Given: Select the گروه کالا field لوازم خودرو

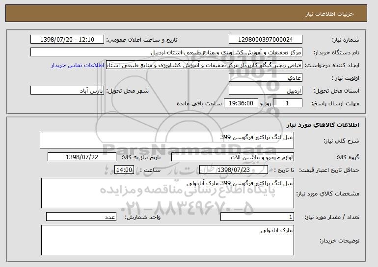Looking at the screenshot, I should (x=233, y=157).
